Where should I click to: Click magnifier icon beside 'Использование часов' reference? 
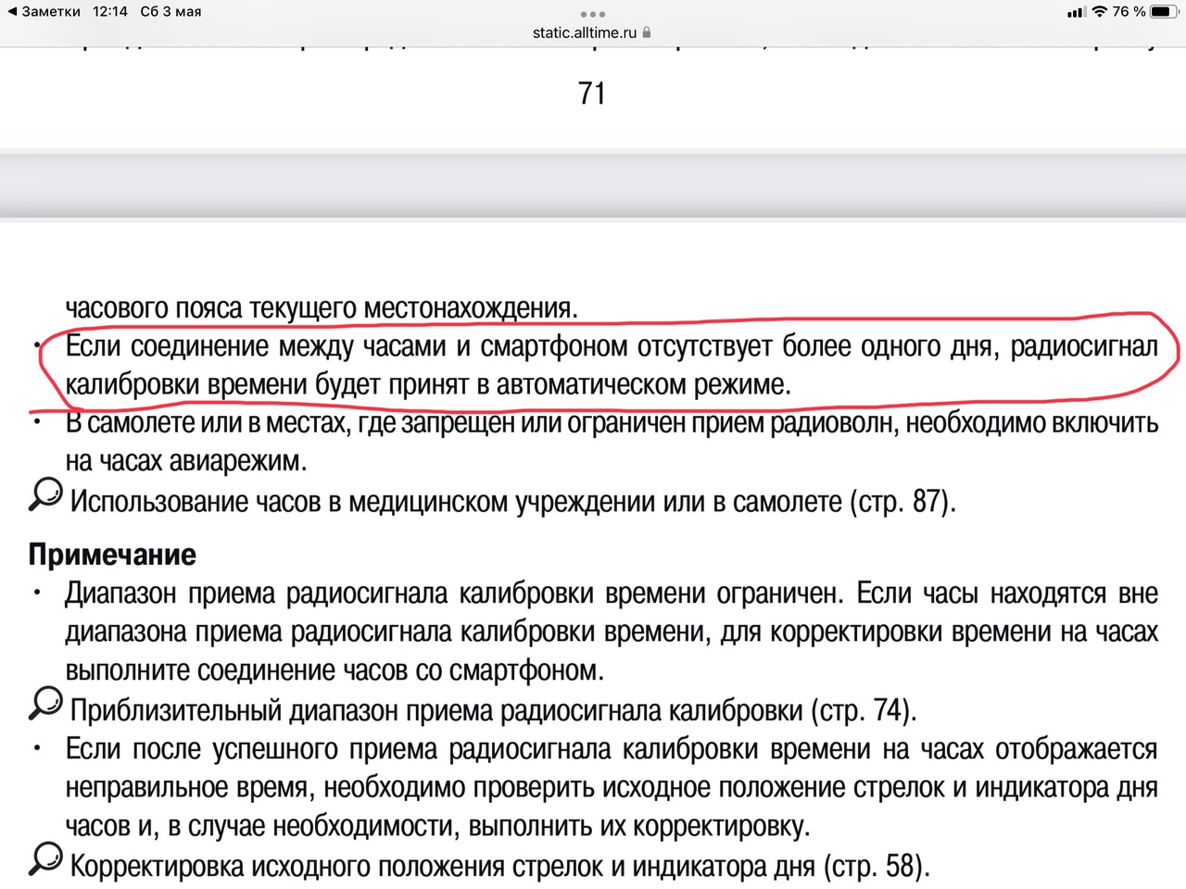tap(45, 495)
